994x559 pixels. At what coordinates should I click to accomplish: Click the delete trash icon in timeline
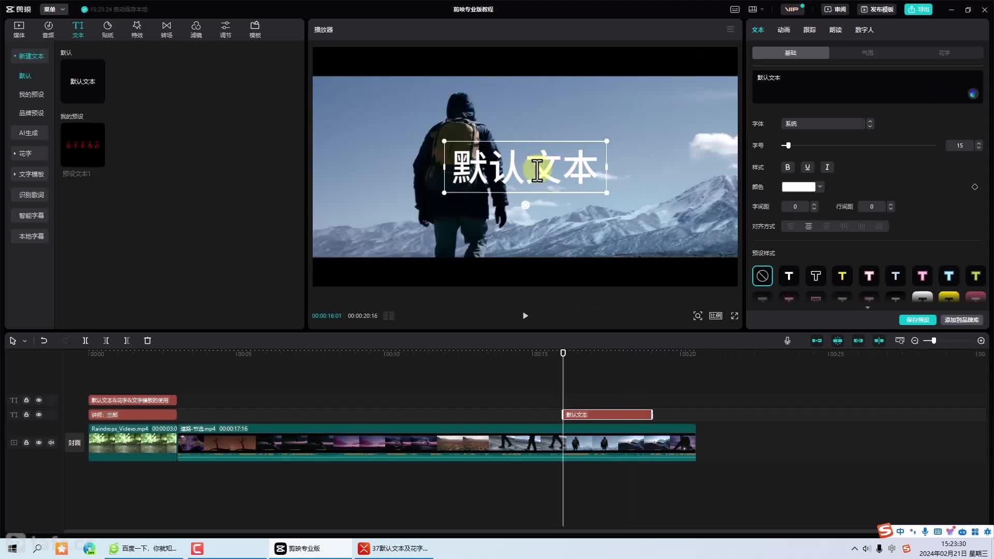(x=148, y=341)
